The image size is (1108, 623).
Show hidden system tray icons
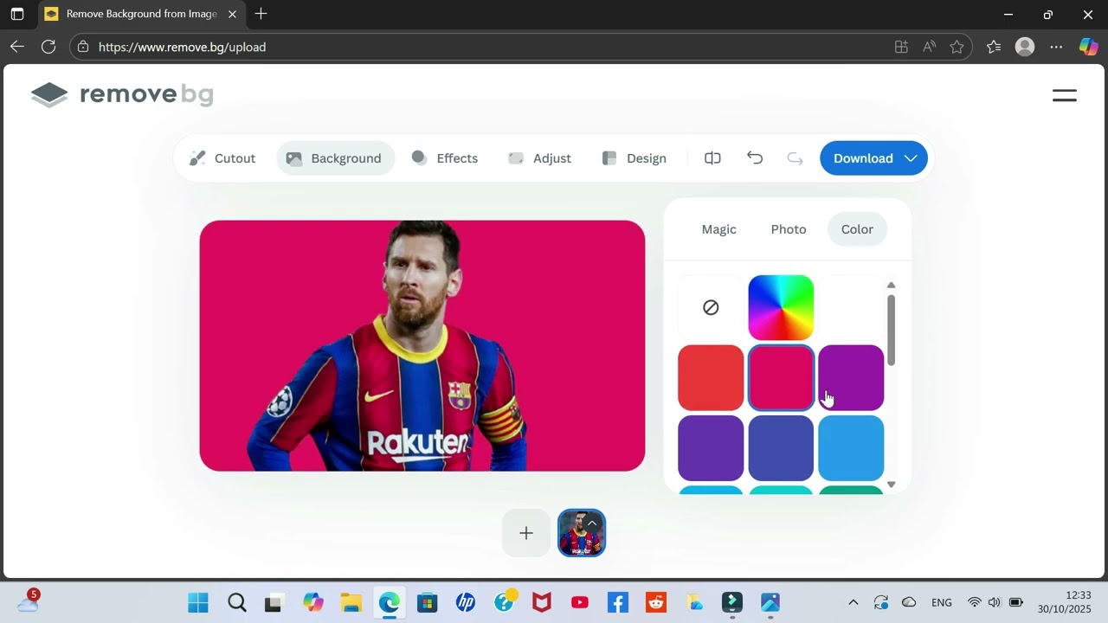(x=853, y=602)
